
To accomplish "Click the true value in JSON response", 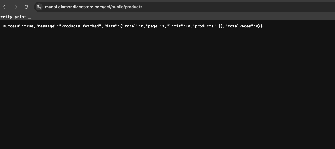I will pos(28,26).
